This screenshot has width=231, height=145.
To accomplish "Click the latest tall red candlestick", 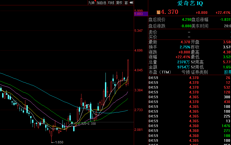I will [128, 72].
